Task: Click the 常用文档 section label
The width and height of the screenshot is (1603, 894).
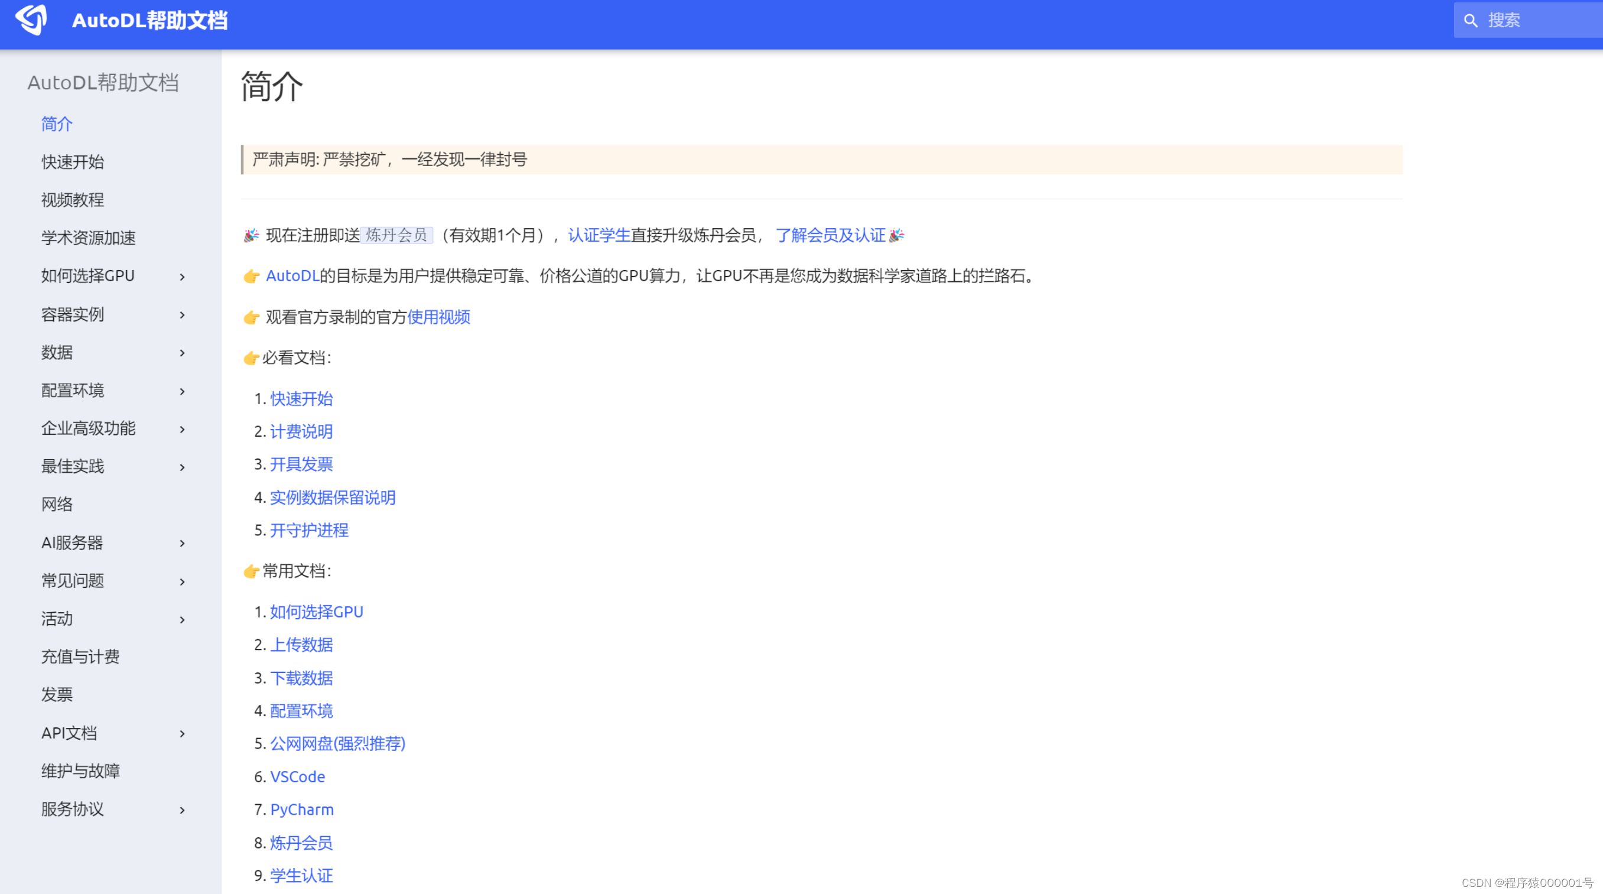Action: tap(297, 571)
